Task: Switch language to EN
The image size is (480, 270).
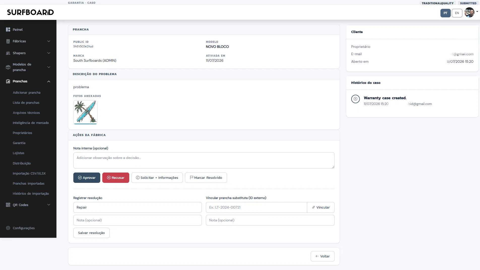Action: pos(457,13)
